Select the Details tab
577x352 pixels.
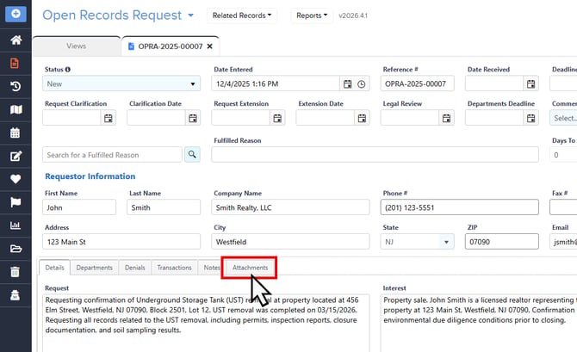pyautogui.click(x=55, y=268)
